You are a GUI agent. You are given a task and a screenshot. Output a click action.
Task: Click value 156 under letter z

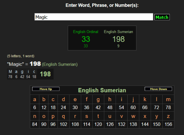point(168,124)
